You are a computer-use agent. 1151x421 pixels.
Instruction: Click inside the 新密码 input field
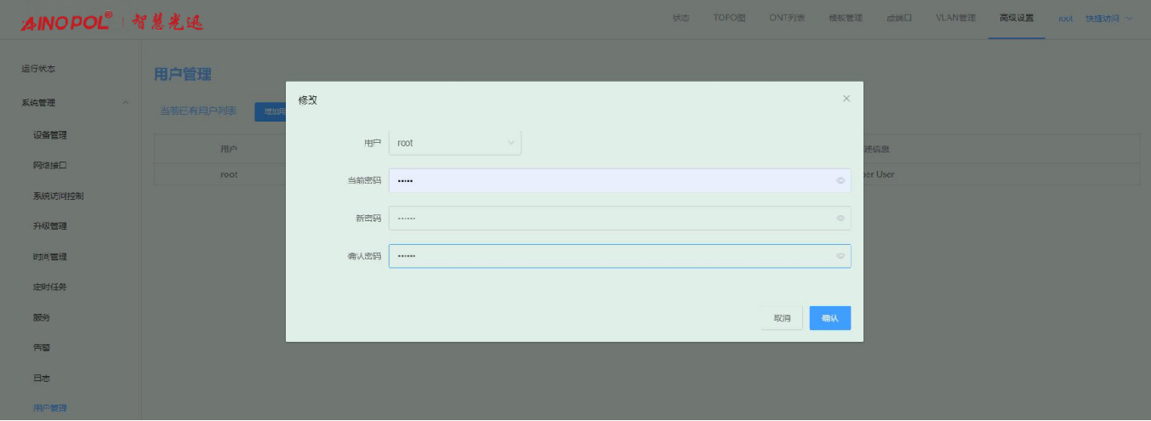click(608, 219)
